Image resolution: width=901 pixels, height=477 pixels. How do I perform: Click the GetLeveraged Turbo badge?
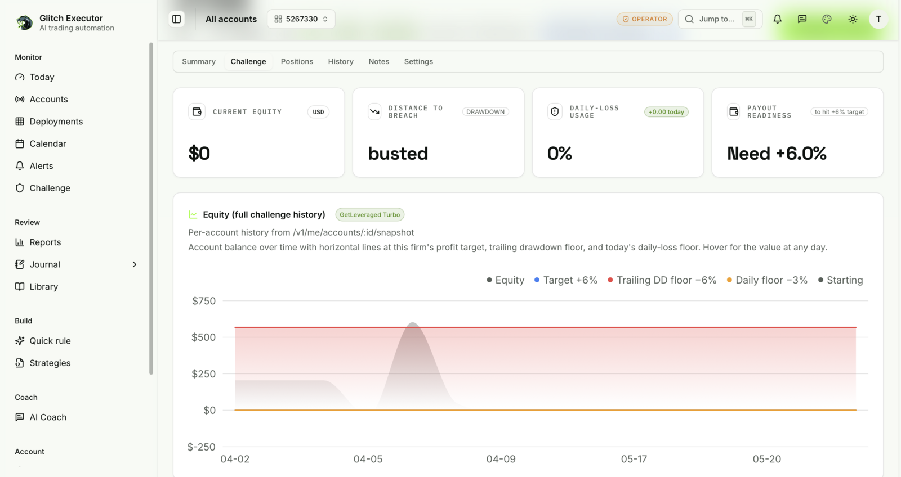pos(370,214)
